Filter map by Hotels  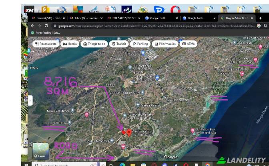[x=70, y=44]
